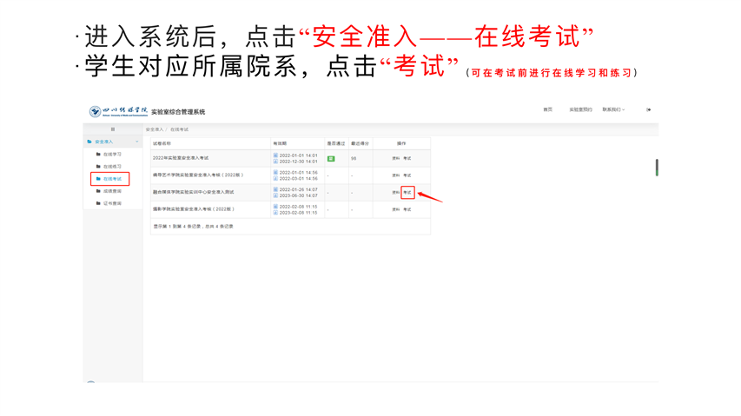Collapse the 安全准入 sidebar section
The image size is (741, 416).
click(x=136, y=142)
